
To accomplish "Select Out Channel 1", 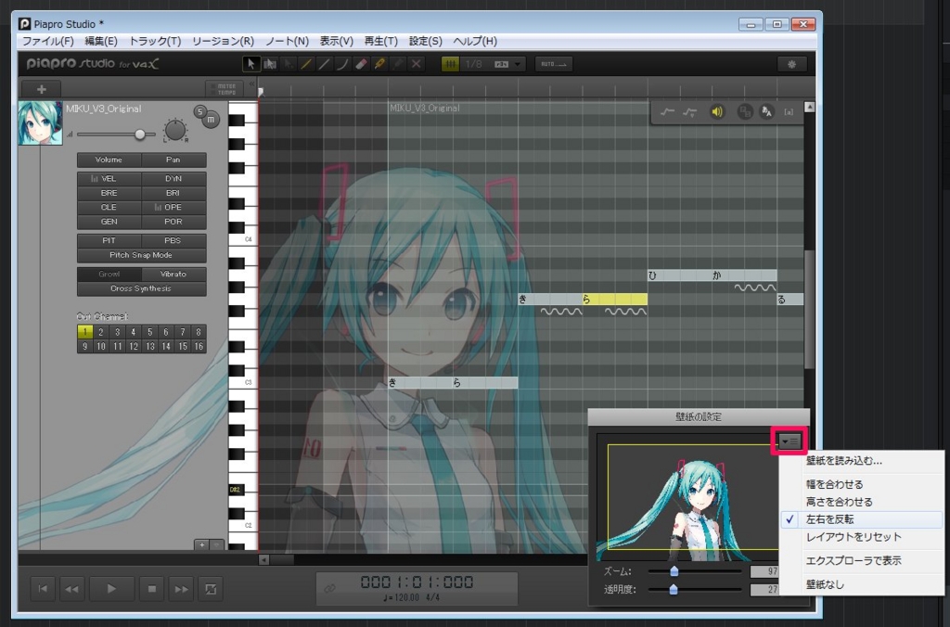I will pyautogui.click(x=84, y=332).
